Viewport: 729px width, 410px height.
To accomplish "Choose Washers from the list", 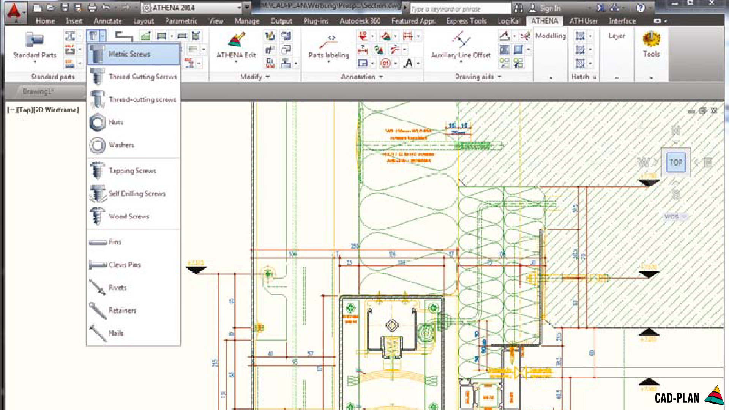I will coord(133,145).
